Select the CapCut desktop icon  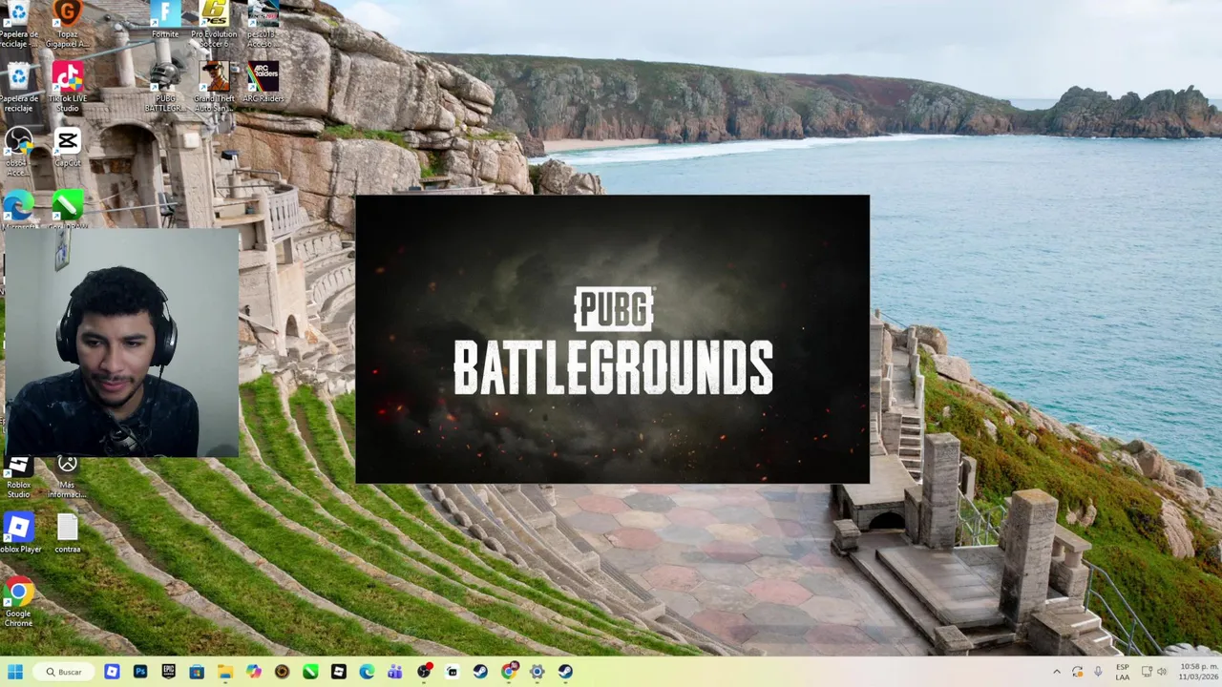67,147
